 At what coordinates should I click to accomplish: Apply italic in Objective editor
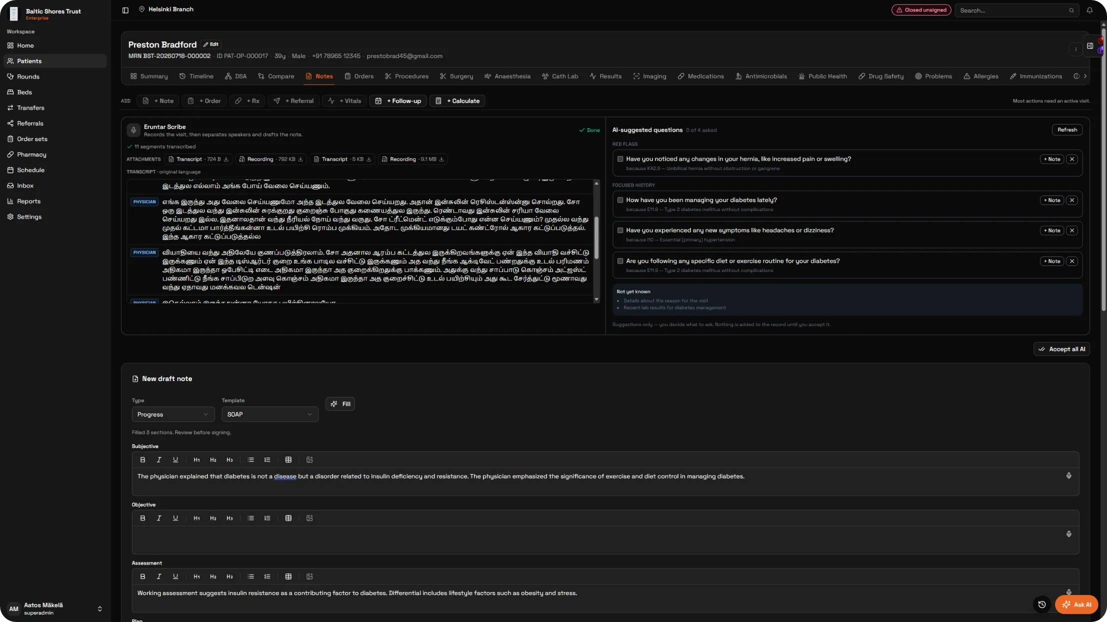point(159,518)
